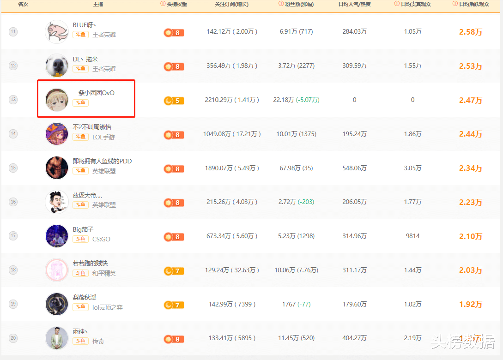Image resolution: width=503 pixels, height=360 pixels.
Task: Click weight badge 7 in 若若跑的贼快 row
Action: [x=174, y=271]
